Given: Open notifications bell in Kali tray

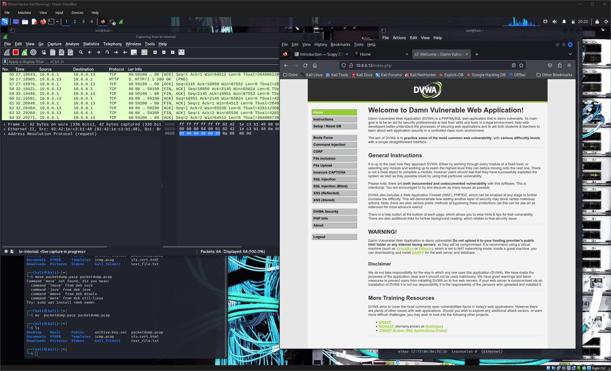Looking at the screenshot, I should coord(564,22).
